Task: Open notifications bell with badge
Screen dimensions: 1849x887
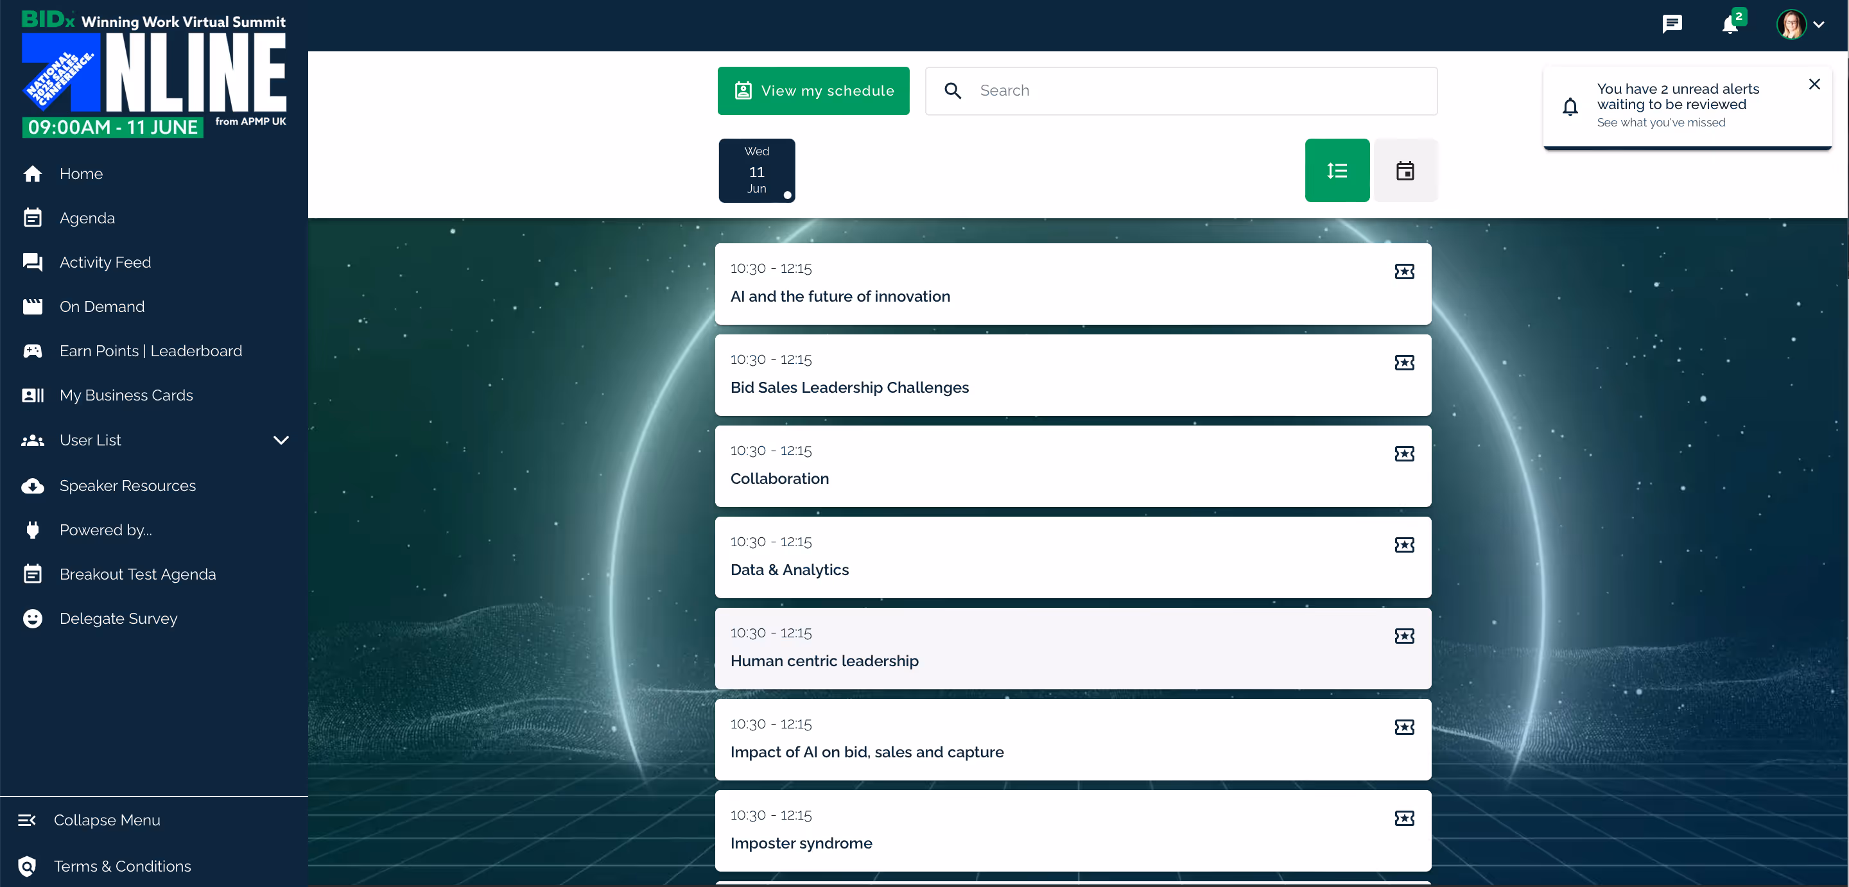Action: 1731,24
